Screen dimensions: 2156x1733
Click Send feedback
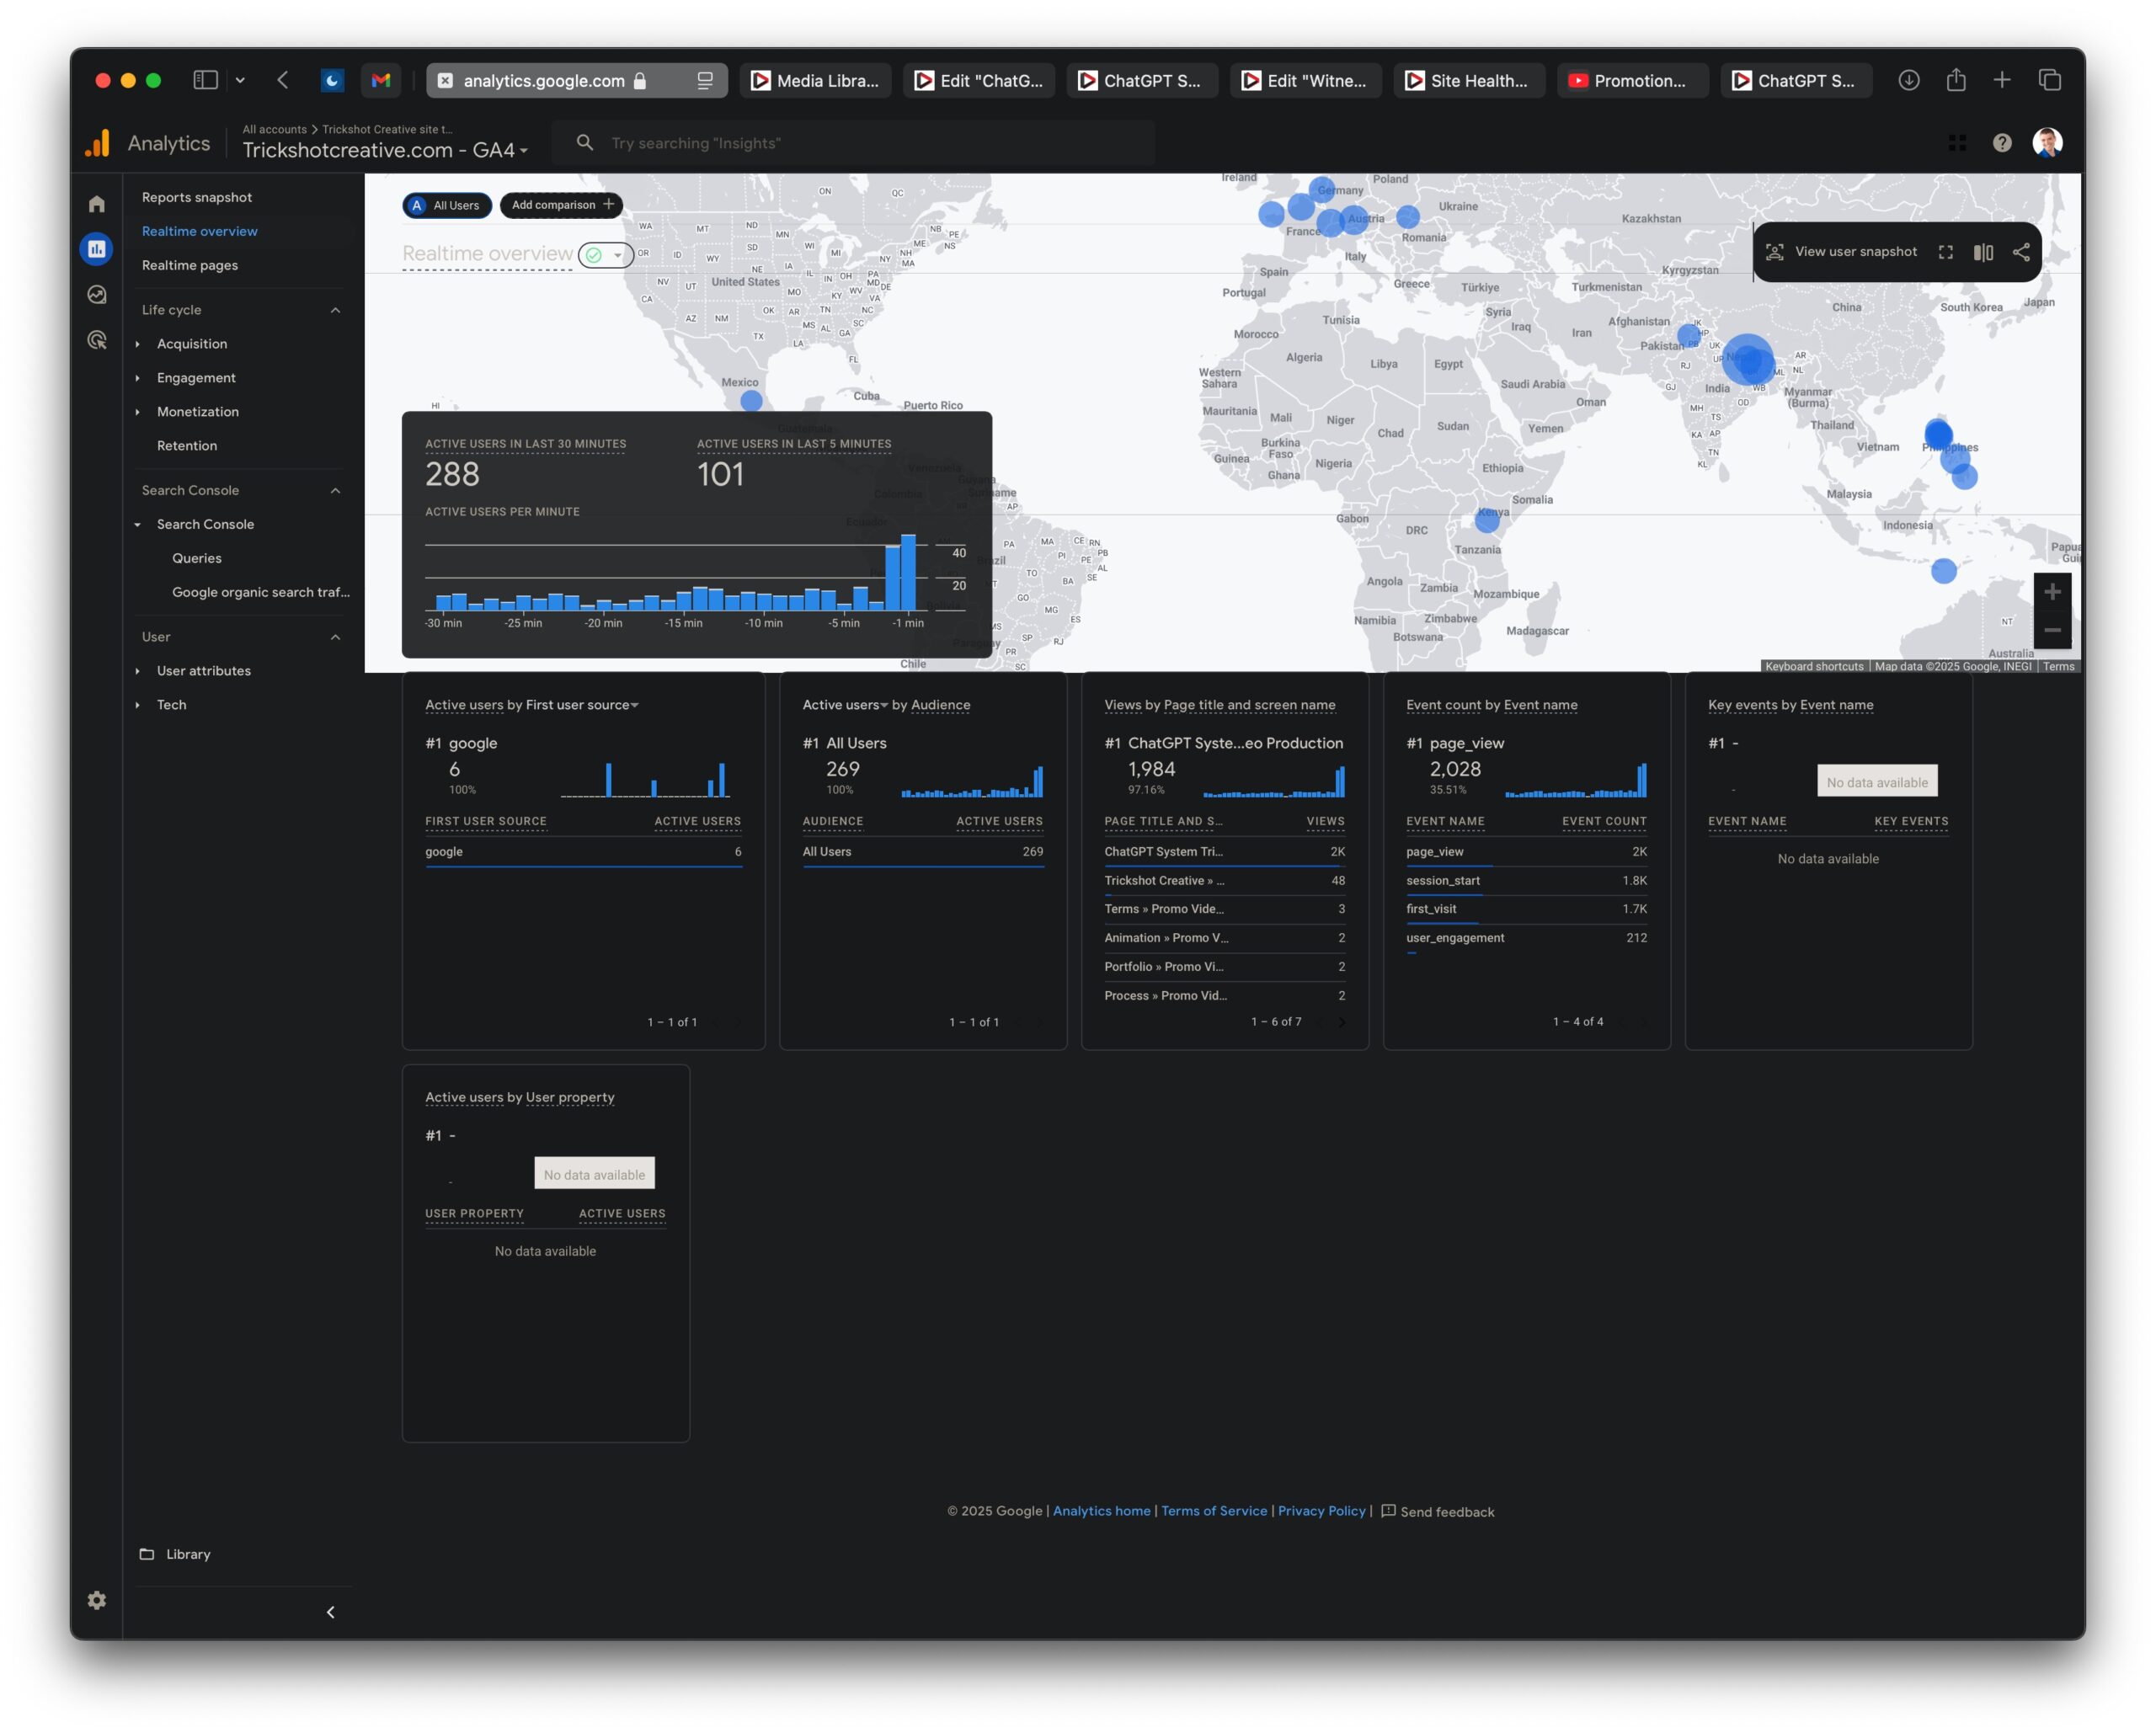point(1438,1512)
